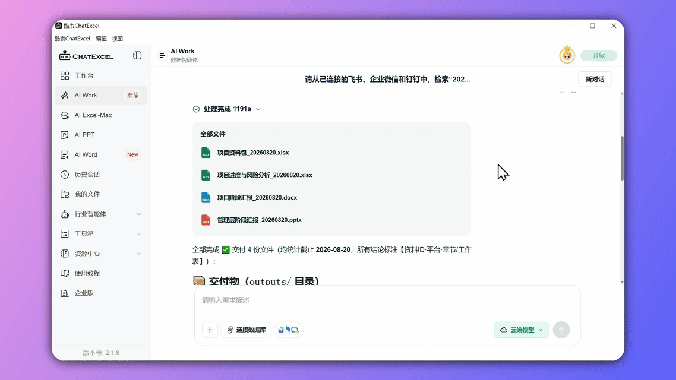Click the user avatar icon

click(567, 55)
